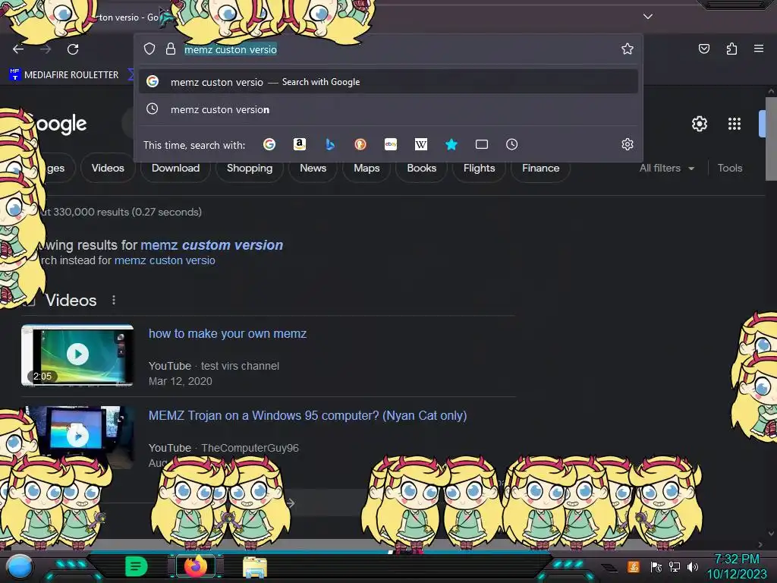Click the padlock site info icon
The width and height of the screenshot is (777, 583).
[171, 49]
